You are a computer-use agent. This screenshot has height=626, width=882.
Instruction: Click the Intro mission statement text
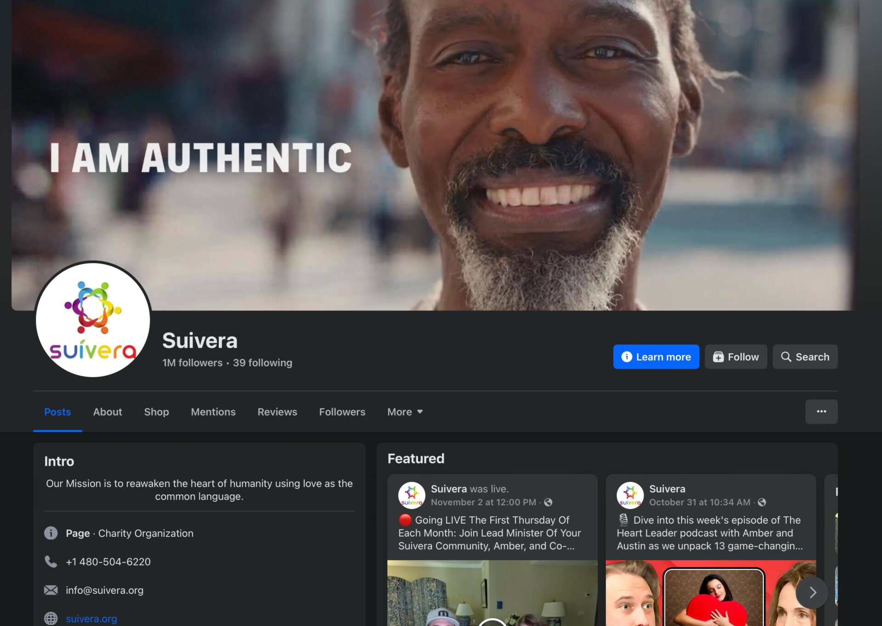point(199,490)
